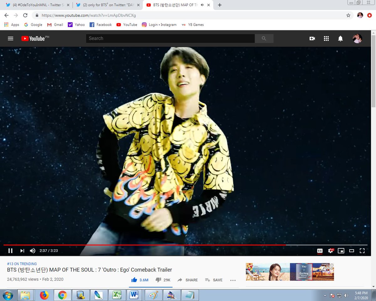
Task: Bookmark this page with star icon
Action: [x=348, y=15]
